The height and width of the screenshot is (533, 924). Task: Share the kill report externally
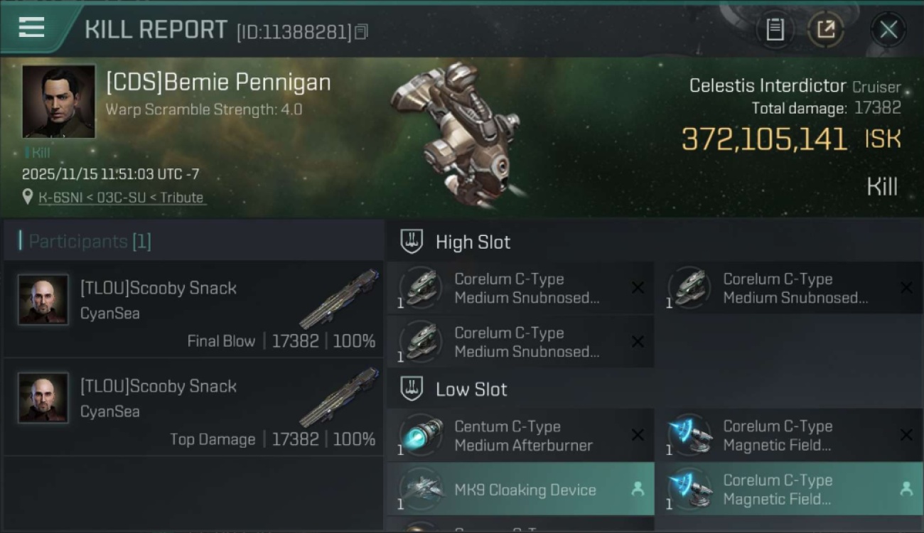click(826, 30)
